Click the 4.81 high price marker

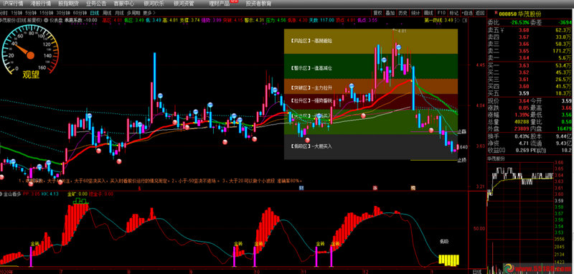pos(402,31)
